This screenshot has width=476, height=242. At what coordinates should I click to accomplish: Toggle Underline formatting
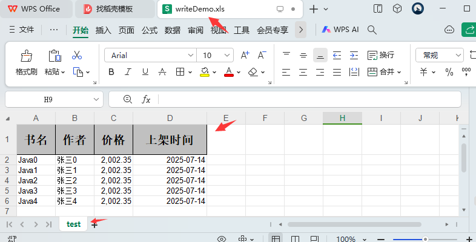tap(145, 72)
